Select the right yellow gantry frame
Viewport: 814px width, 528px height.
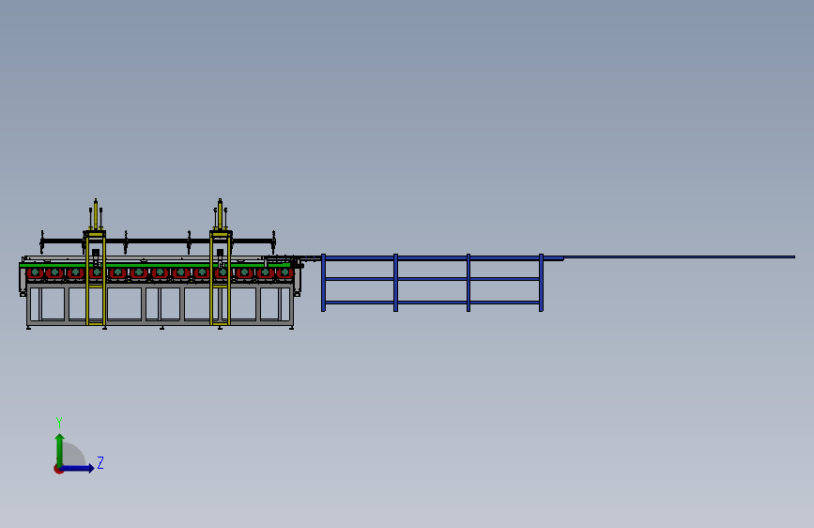pos(221,278)
